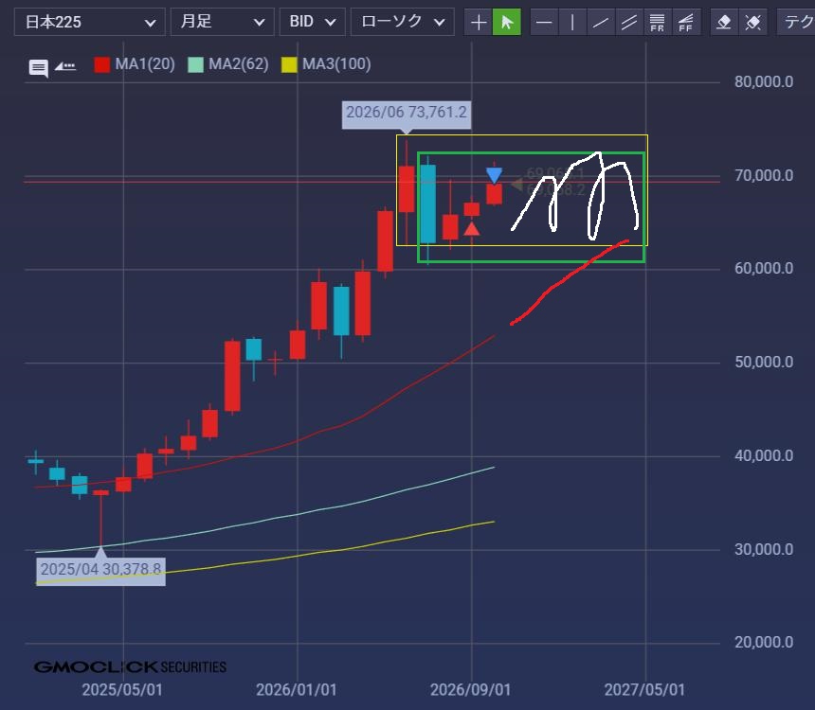Image resolution: width=815 pixels, height=710 pixels.
Task: Open the テク technical indicators button
Action: [x=796, y=23]
